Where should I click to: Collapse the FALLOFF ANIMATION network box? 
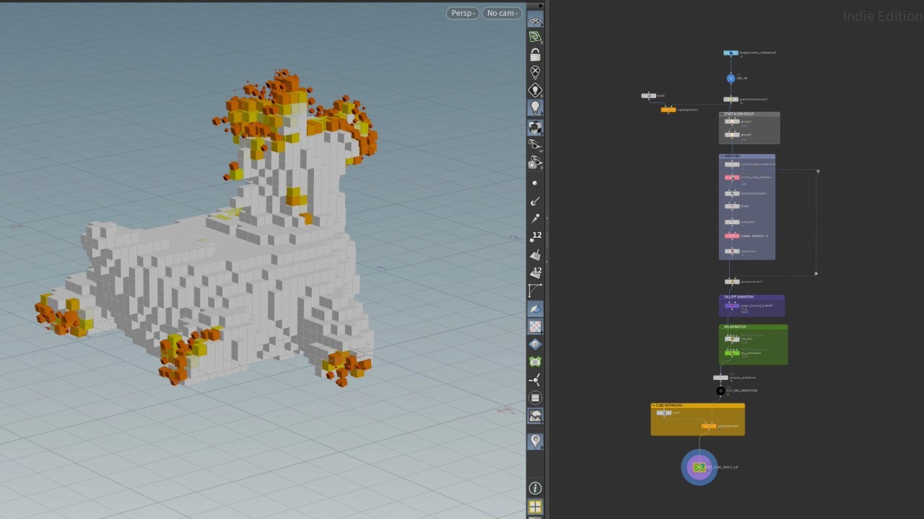722,297
